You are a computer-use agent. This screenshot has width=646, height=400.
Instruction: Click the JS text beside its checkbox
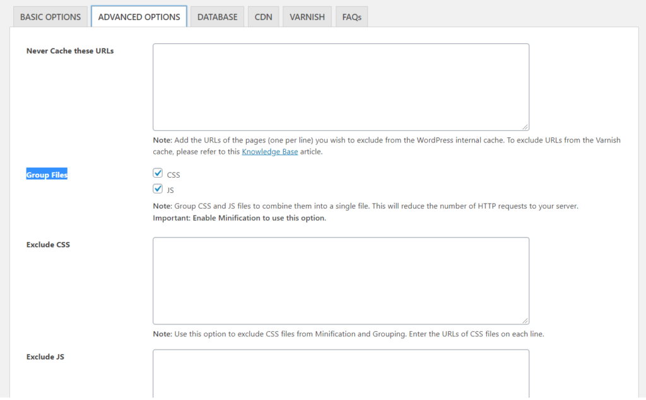click(171, 190)
